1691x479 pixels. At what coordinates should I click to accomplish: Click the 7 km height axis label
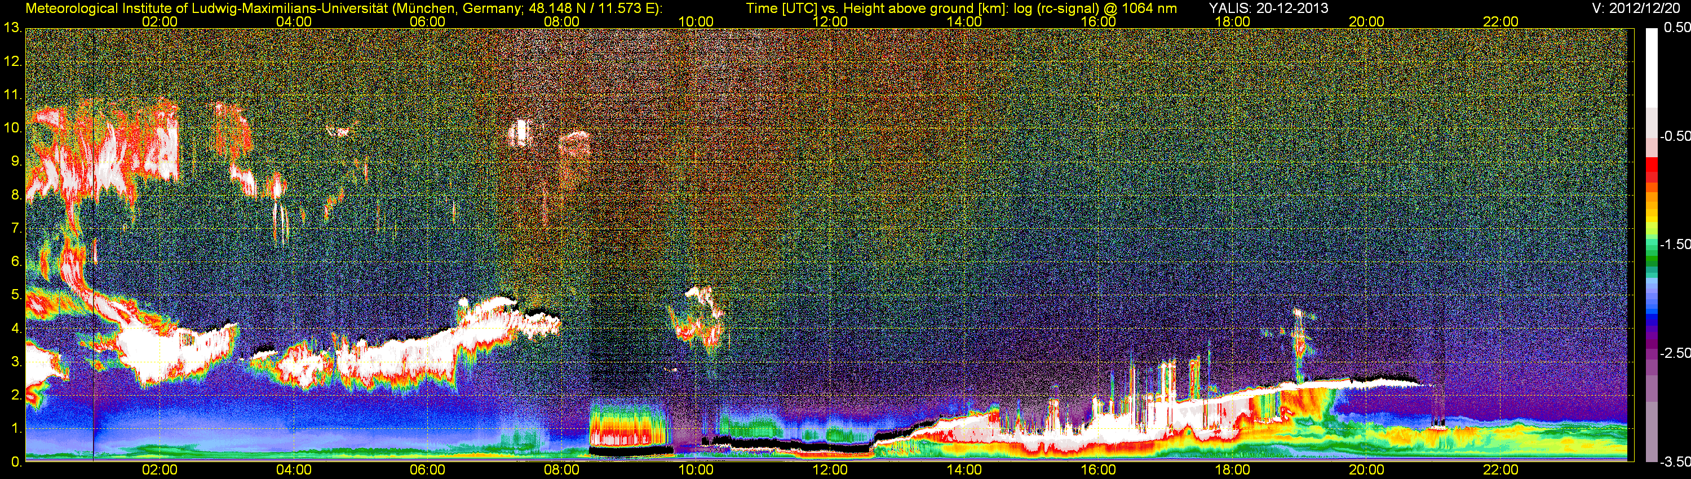pyautogui.click(x=16, y=228)
